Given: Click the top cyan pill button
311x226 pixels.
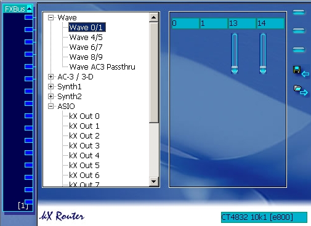Looking at the screenshot, I should pyautogui.click(x=299, y=12).
